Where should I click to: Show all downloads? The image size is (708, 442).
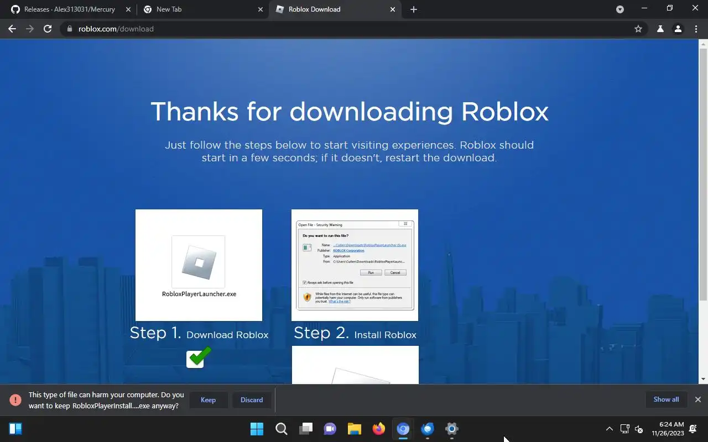tap(666, 399)
